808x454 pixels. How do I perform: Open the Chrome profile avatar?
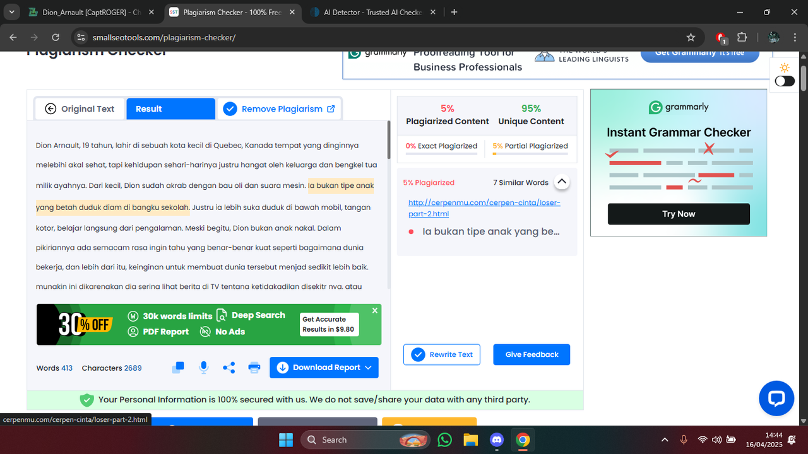click(x=773, y=37)
